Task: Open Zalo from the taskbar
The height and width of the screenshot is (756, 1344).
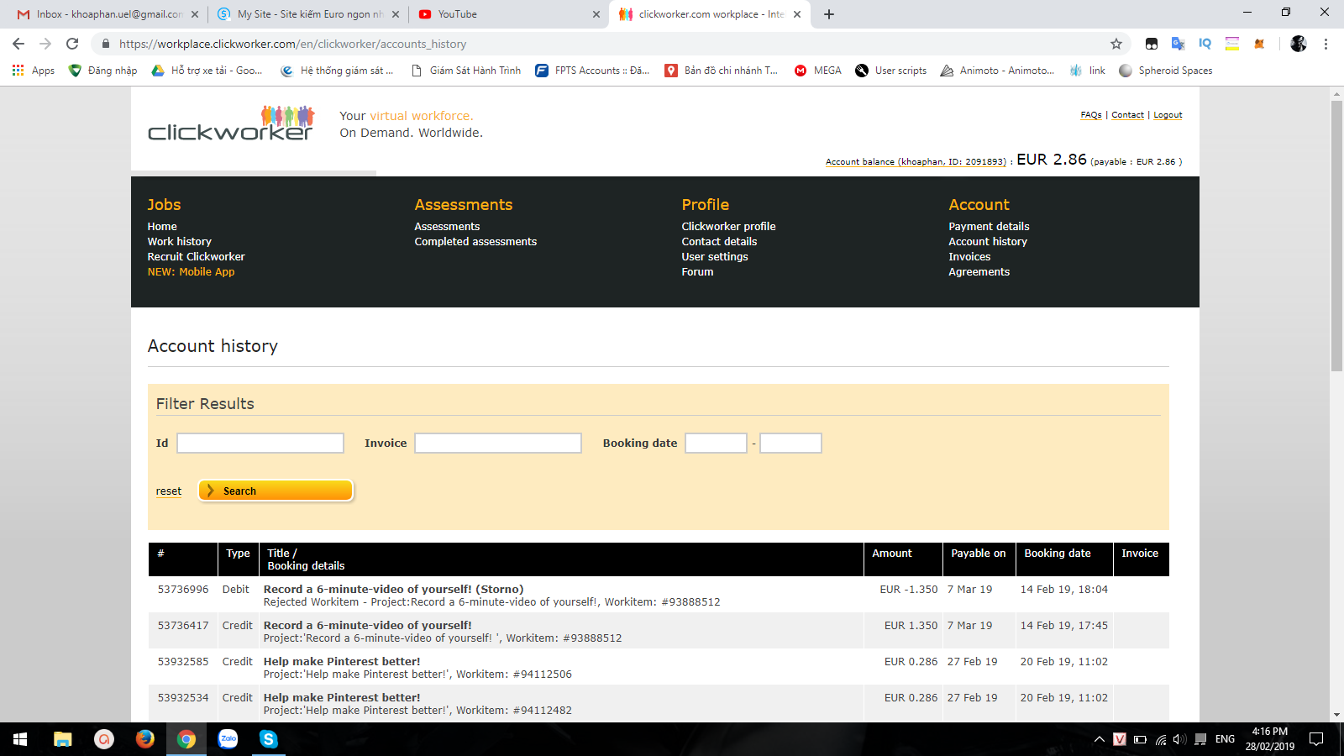Action: [228, 739]
